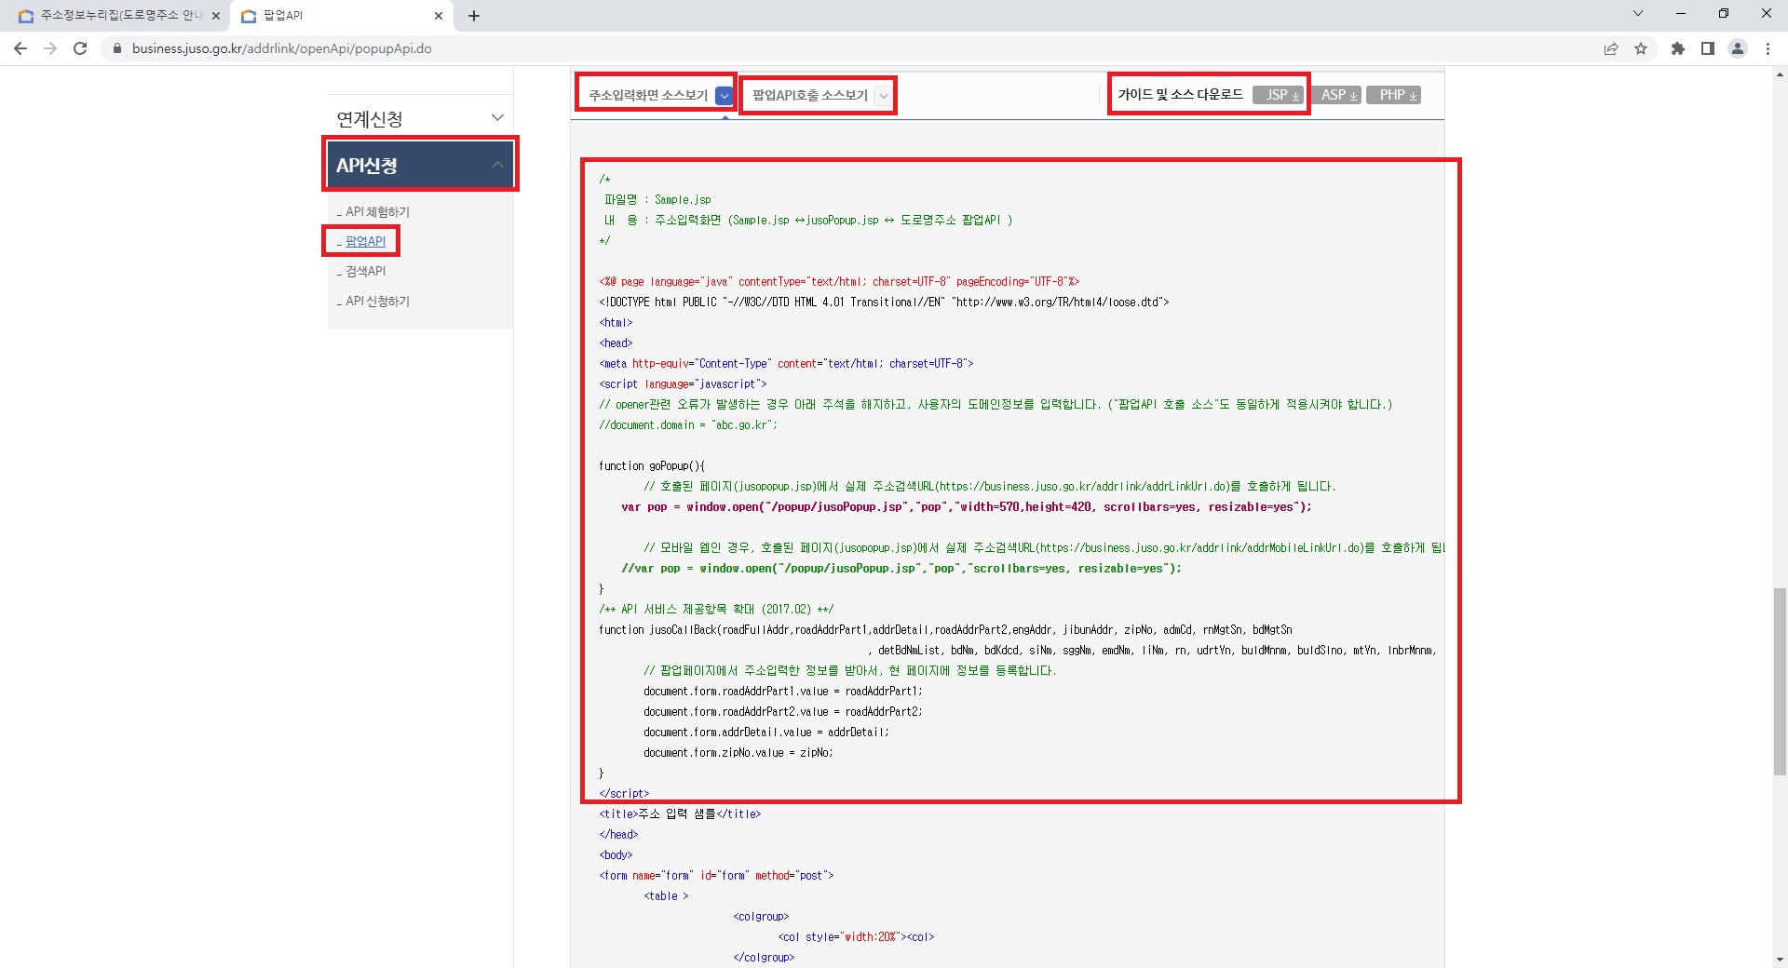
Task: Open 검색API sidebar link
Action: [364, 272]
